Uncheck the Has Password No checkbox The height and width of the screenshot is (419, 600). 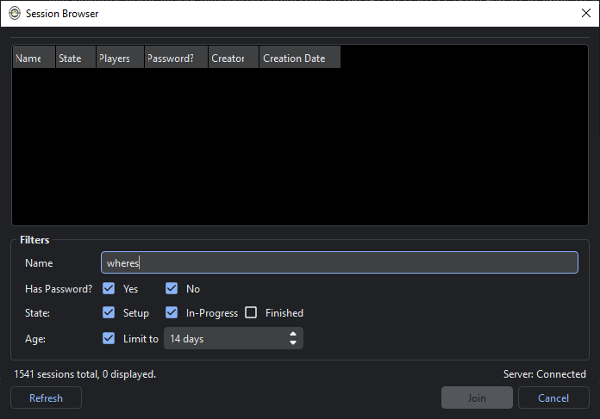[x=172, y=288]
